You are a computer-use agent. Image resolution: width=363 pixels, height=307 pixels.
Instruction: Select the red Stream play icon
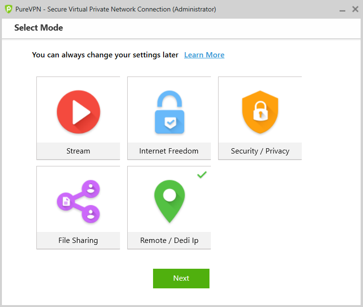[78, 112]
